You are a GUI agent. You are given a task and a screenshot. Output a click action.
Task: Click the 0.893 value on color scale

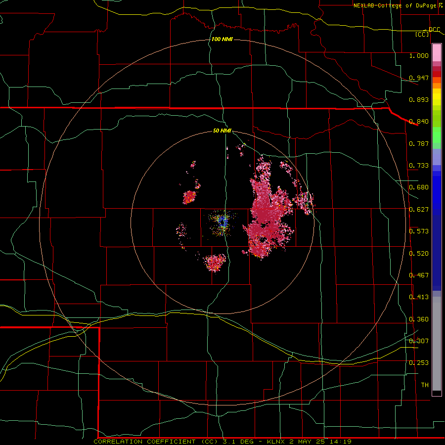tap(419, 99)
